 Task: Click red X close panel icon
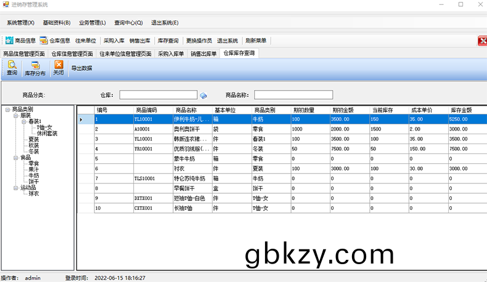tap(482, 41)
